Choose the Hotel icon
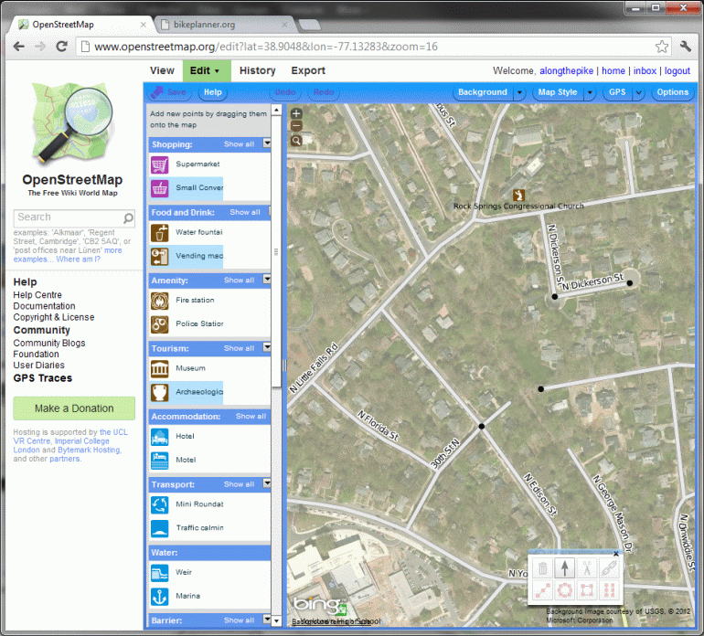 tap(159, 437)
